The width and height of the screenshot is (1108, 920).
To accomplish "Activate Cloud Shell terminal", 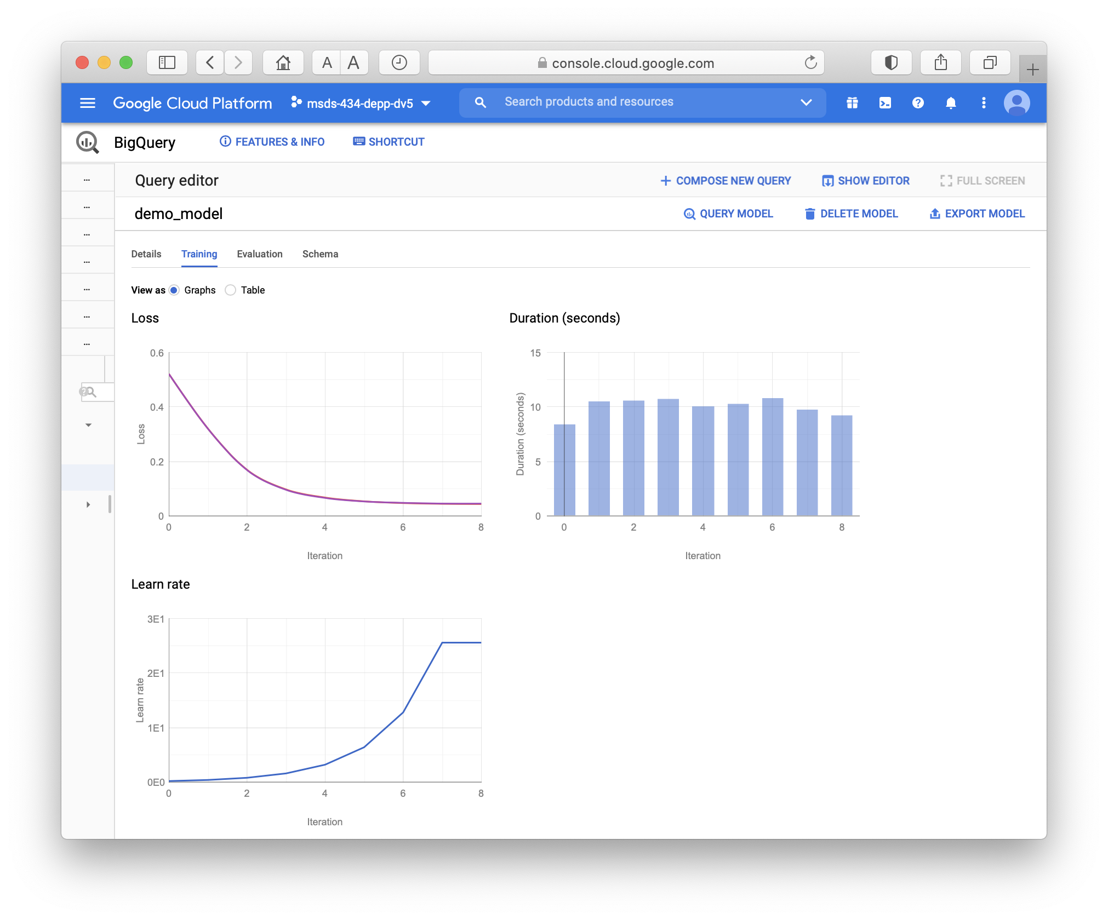I will tap(886, 102).
